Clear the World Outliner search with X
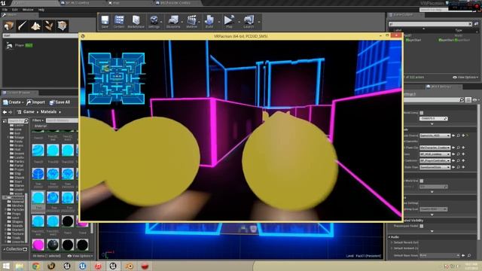The image size is (482, 271). click(x=470, y=24)
